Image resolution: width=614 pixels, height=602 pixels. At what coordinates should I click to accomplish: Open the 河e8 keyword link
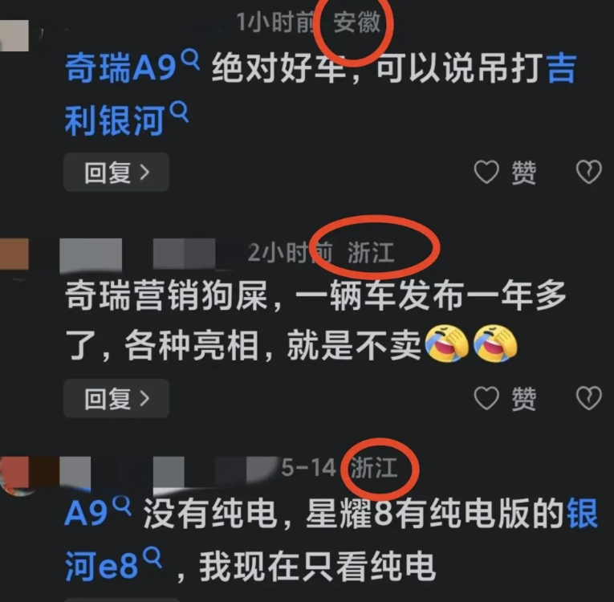click(x=101, y=566)
